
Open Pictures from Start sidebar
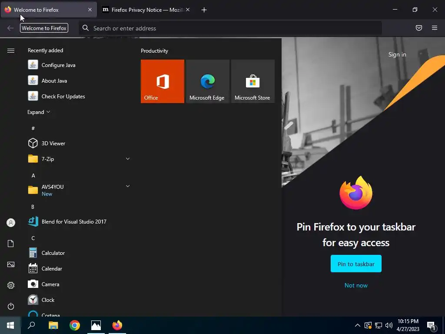(11, 264)
